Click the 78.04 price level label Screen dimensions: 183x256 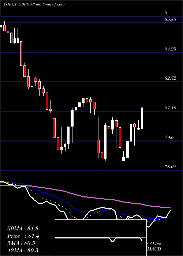[x=171, y=167]
